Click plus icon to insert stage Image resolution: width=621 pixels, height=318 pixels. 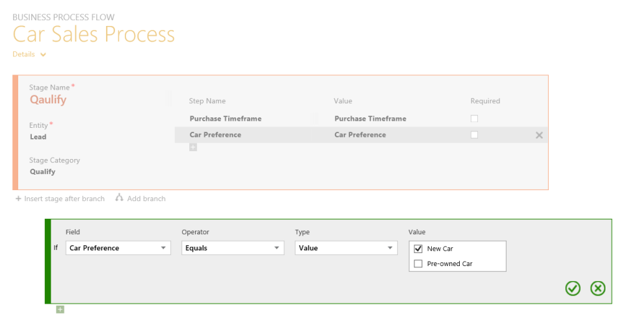[18, 199]
